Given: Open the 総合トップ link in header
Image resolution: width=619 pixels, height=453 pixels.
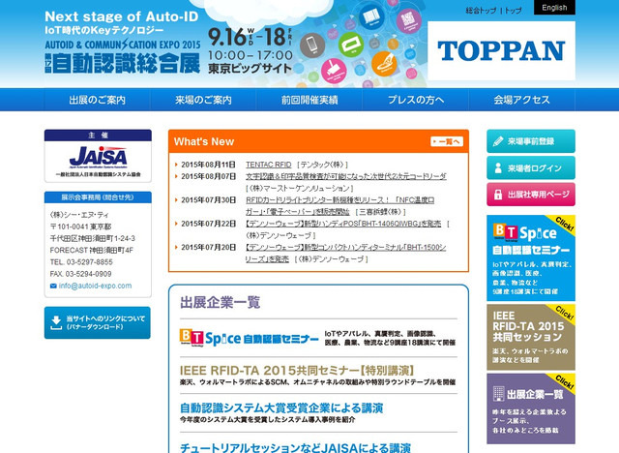Looking at the screenshot, I should coord(481,11).
